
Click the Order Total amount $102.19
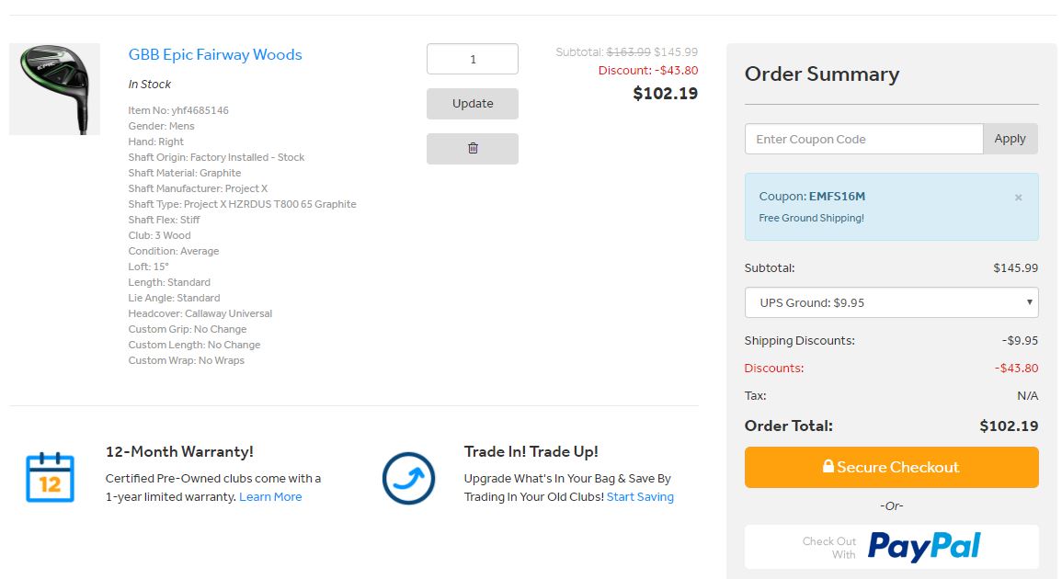point(1009,426)
